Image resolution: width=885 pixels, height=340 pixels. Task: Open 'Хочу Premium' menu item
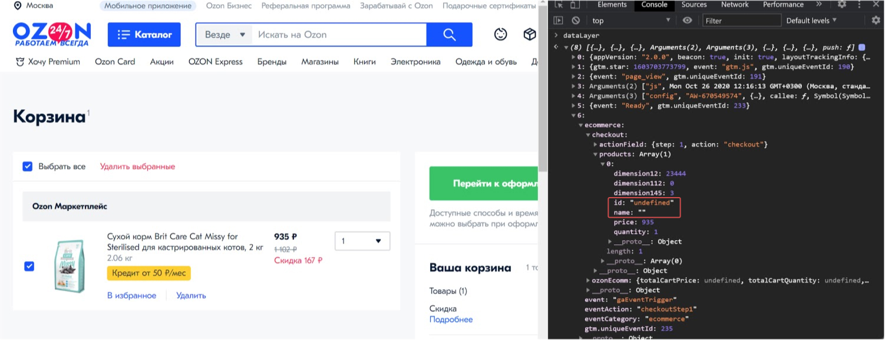click(48, 62)
